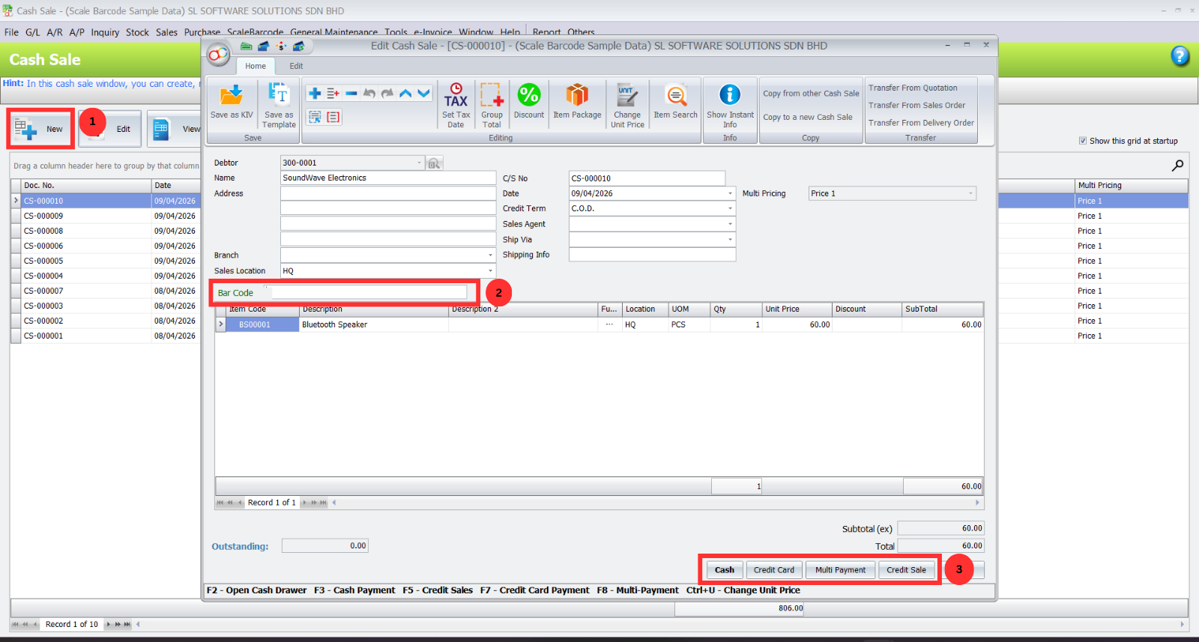Toggle Show this grid at startup
The width and height of the screenshot is (1199, 642).
pyautogui.click(x=1083, y=141)
